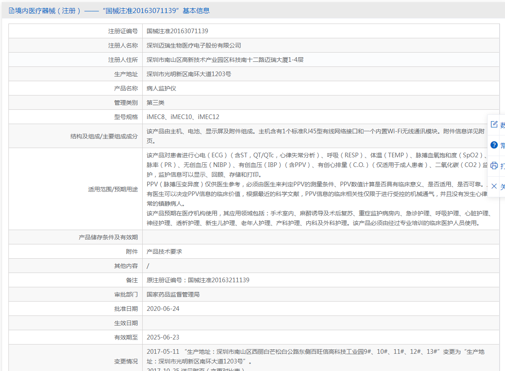The width and height of the screenshot is (505, 371).
Task: Click the 审批部门 row label
Action: click(x=126, y=294)
